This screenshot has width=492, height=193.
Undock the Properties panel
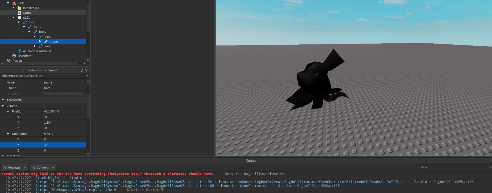pyautogui.click(x=82, y=70)
